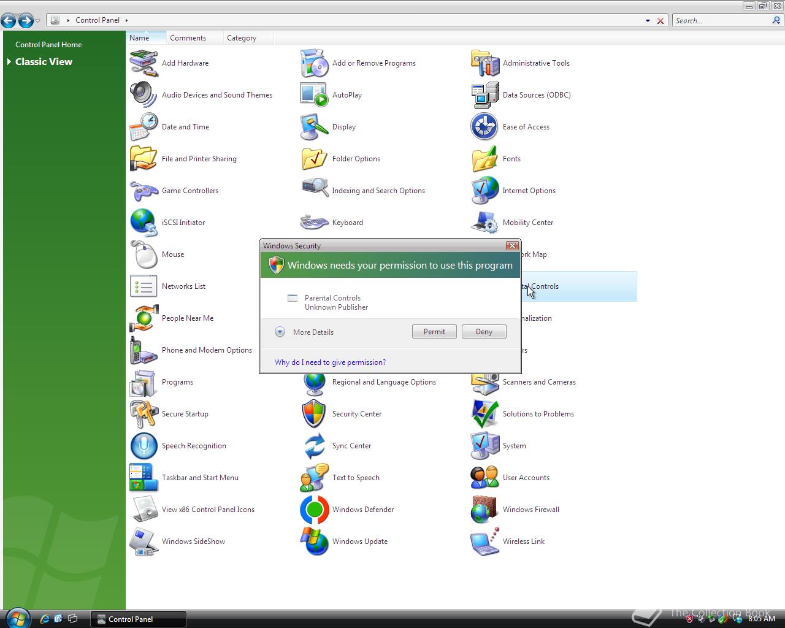Open the Windows Update icon
The width and height of the screenshot is (785, 628).
click(315, 542)
